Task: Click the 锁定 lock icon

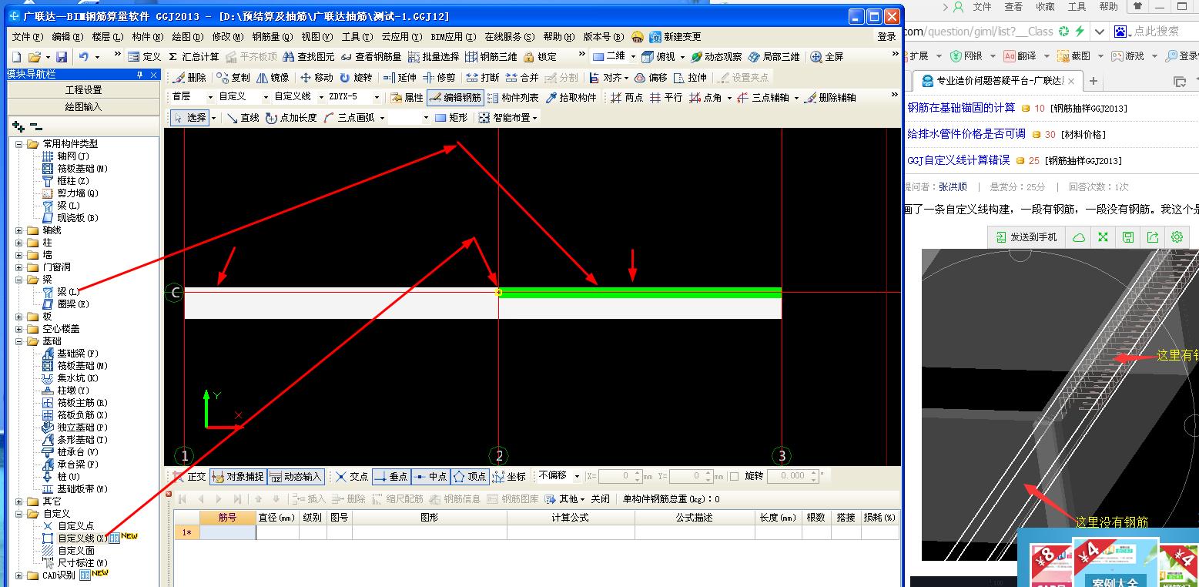Action: pos(540,57)
